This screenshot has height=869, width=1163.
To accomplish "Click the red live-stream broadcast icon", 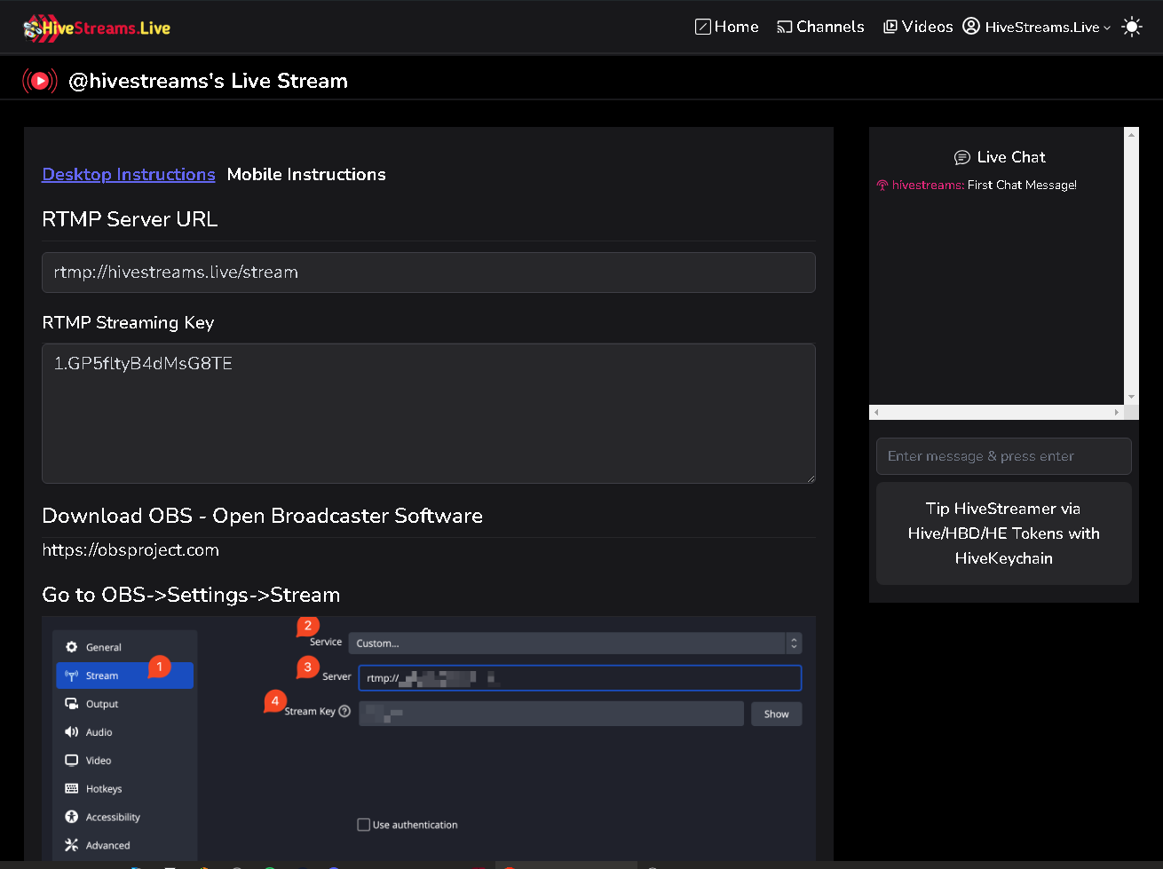I will tap(40, 81).
